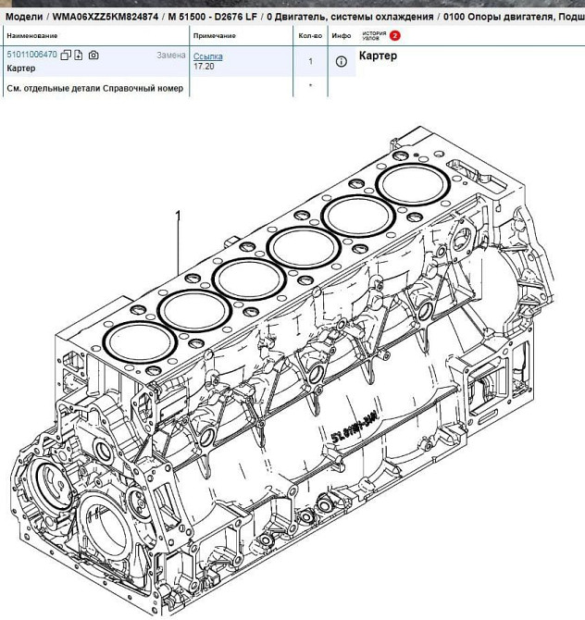This screenshot has height=620, width=585.
Task: Open part photo via the camera icon
Action: click(93, 56)
